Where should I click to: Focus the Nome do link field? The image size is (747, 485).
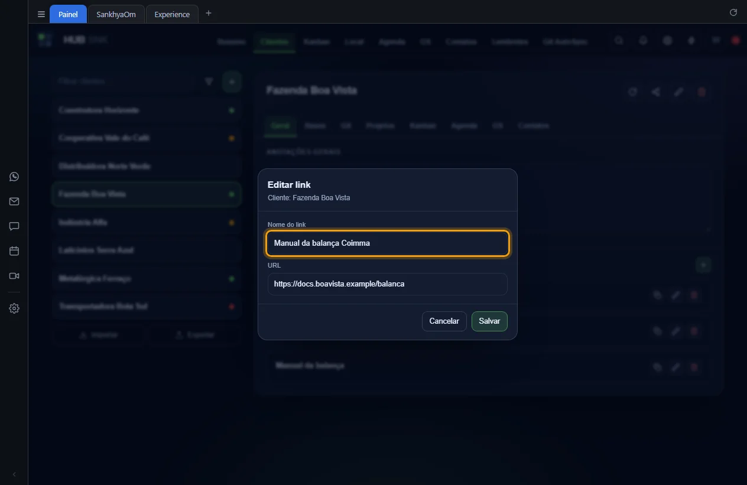click(388, 243)
